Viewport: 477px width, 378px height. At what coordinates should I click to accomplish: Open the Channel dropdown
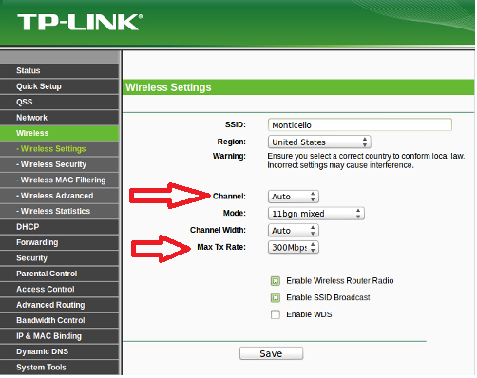coord(294,197)
